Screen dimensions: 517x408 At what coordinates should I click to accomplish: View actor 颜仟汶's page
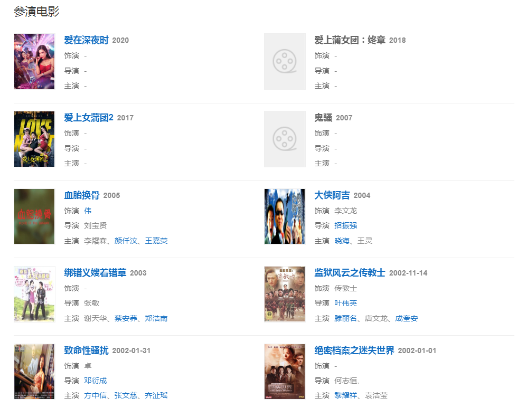click(126, 241)
